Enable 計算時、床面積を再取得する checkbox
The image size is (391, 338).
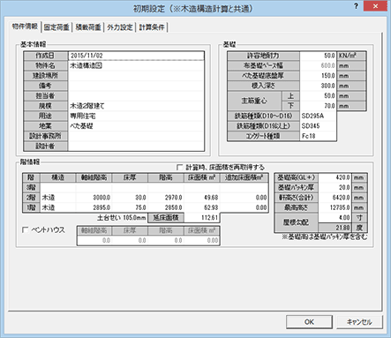179,168
